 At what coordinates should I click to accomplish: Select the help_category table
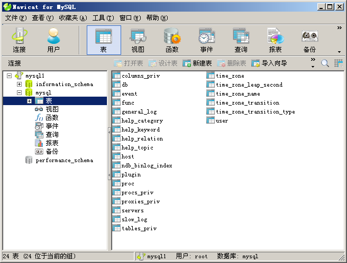138,120
